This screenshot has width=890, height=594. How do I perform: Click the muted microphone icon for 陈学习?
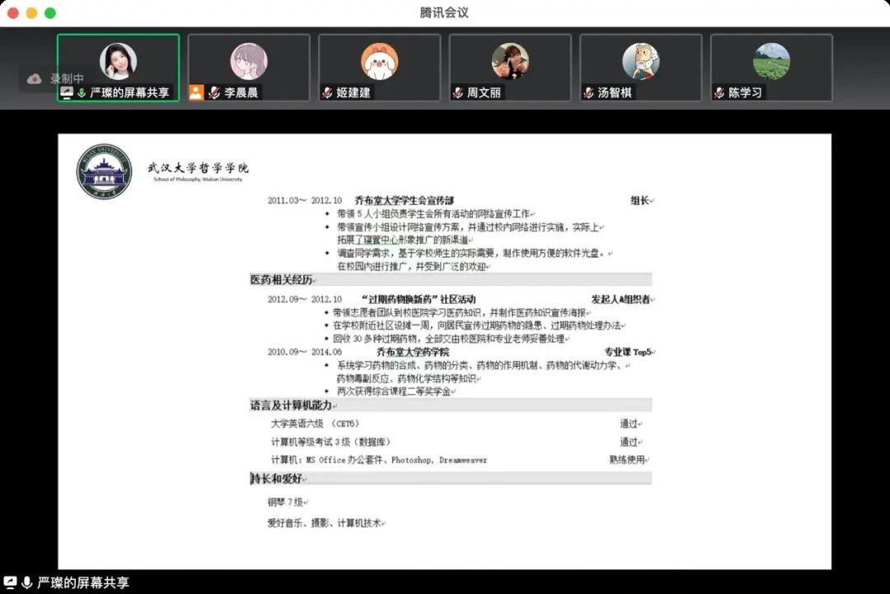[x=719, y=93]
